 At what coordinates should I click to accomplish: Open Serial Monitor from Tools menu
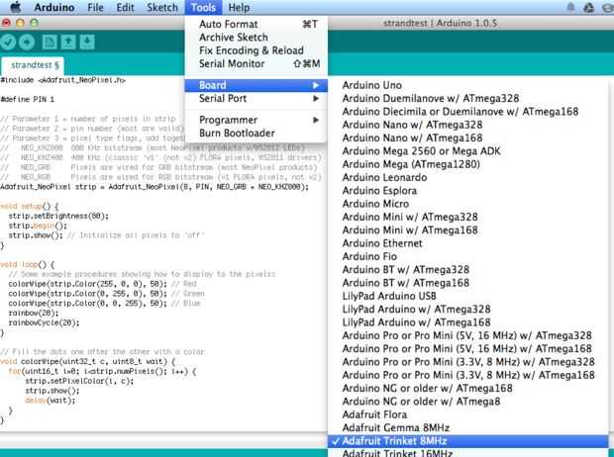[x=256, y=63]
